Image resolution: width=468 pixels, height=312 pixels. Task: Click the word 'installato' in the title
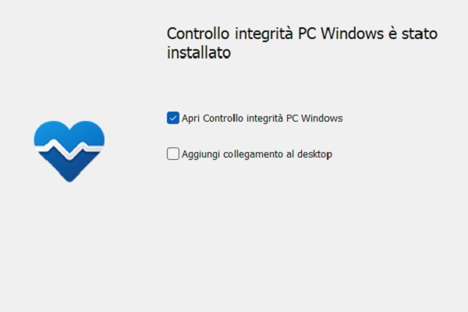pyautogui.click(x=200, y=55)
